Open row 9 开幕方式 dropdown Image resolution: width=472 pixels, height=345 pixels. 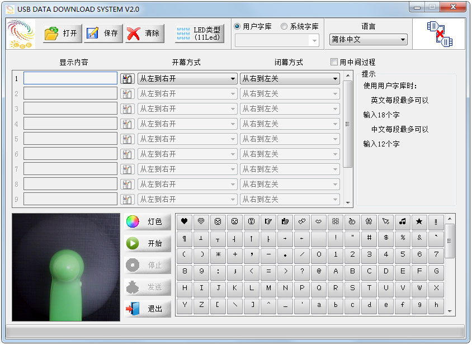pyautogui.click(x=187, y=199)
